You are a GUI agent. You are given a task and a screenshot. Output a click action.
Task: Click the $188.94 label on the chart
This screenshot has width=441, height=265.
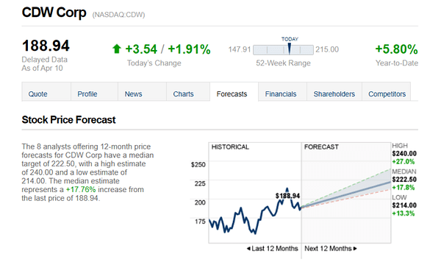287,196
